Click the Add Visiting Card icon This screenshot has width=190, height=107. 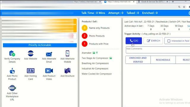click(31, 71)
